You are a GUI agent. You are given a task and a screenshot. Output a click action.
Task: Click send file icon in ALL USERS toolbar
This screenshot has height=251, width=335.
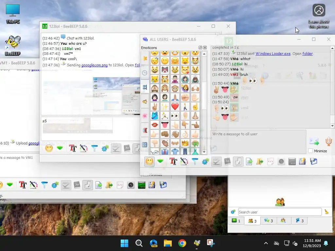point(249,161)
